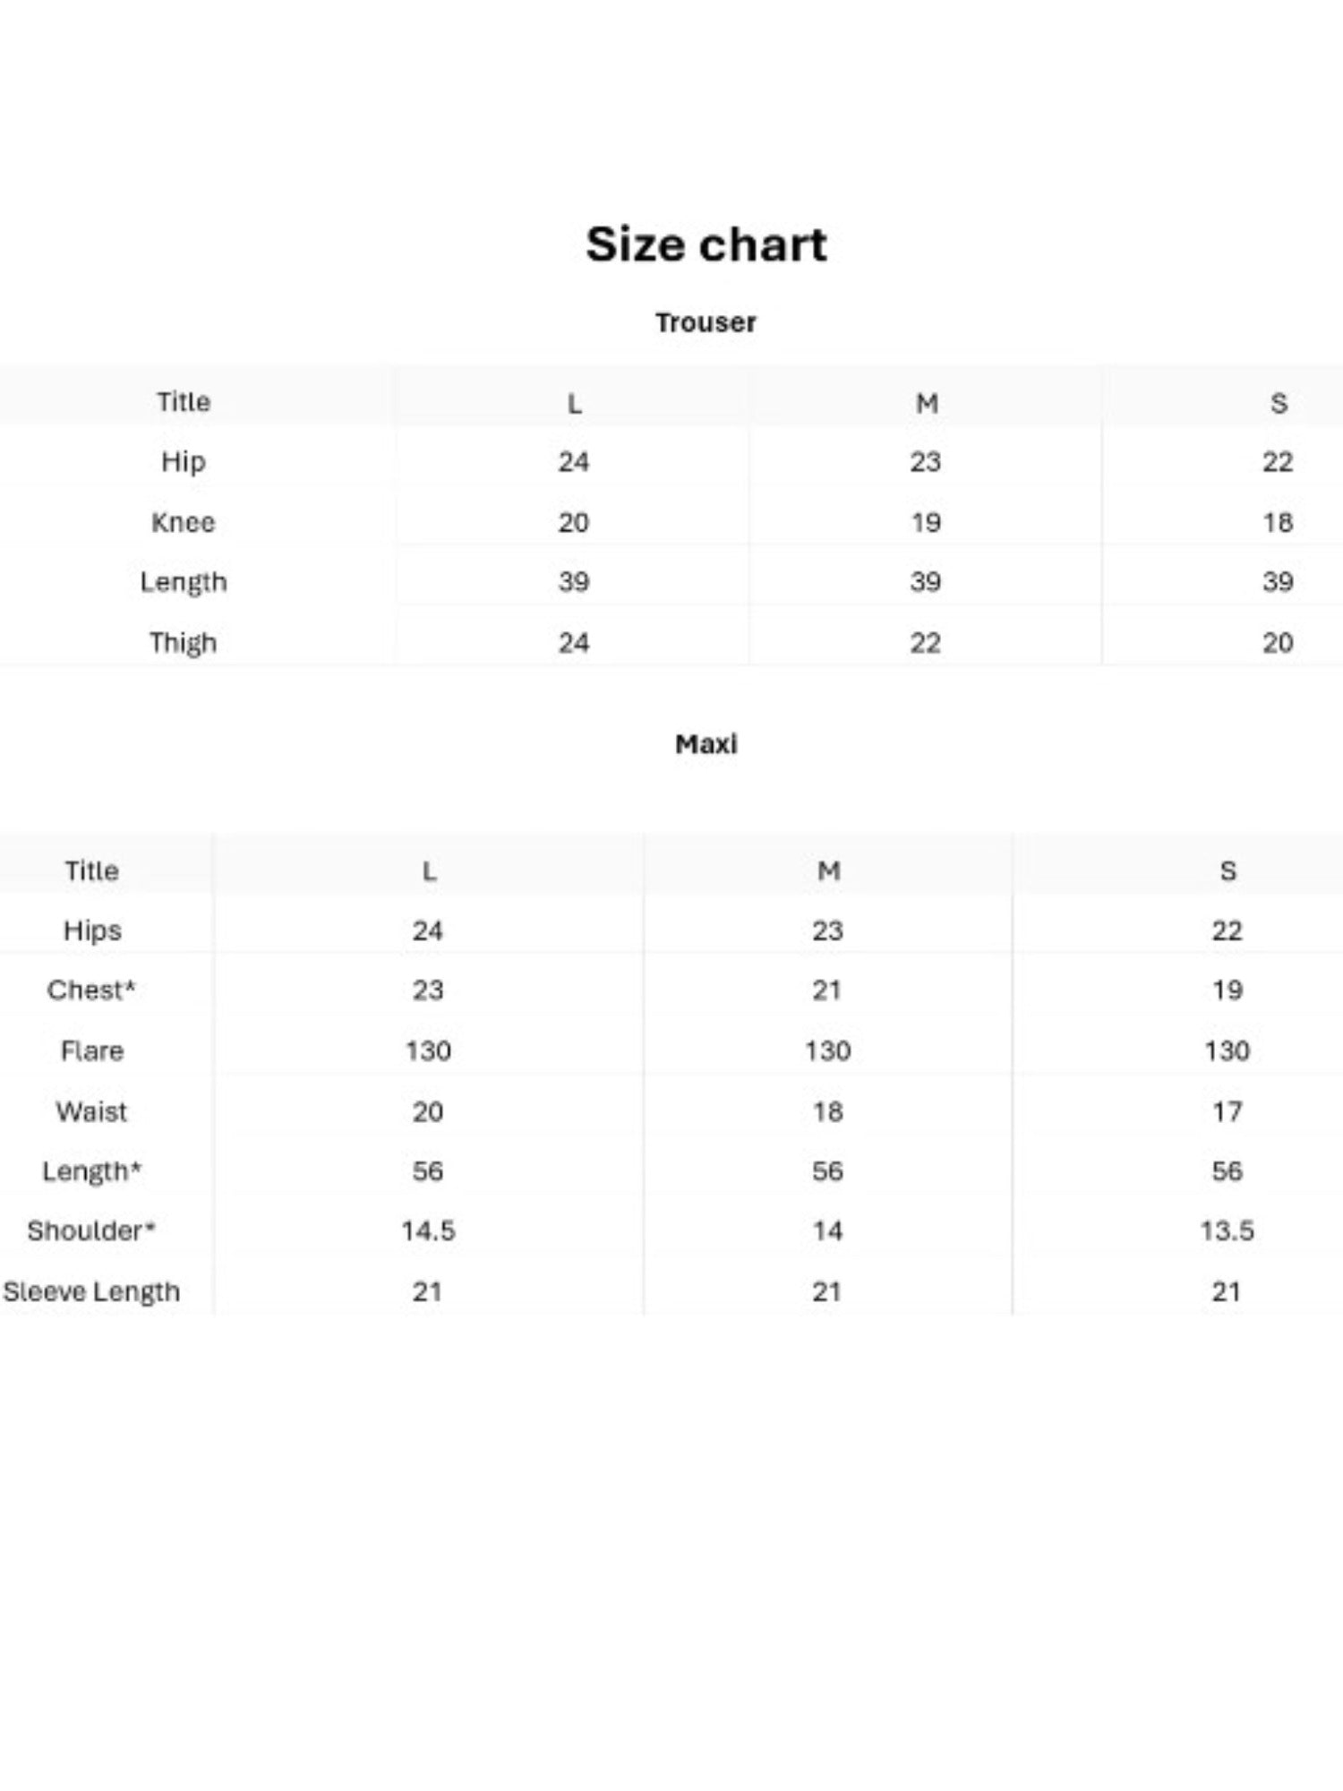Screen dimensions: 1343x1791
Task: Click the Size chart heading
Action: pos(706,244)
